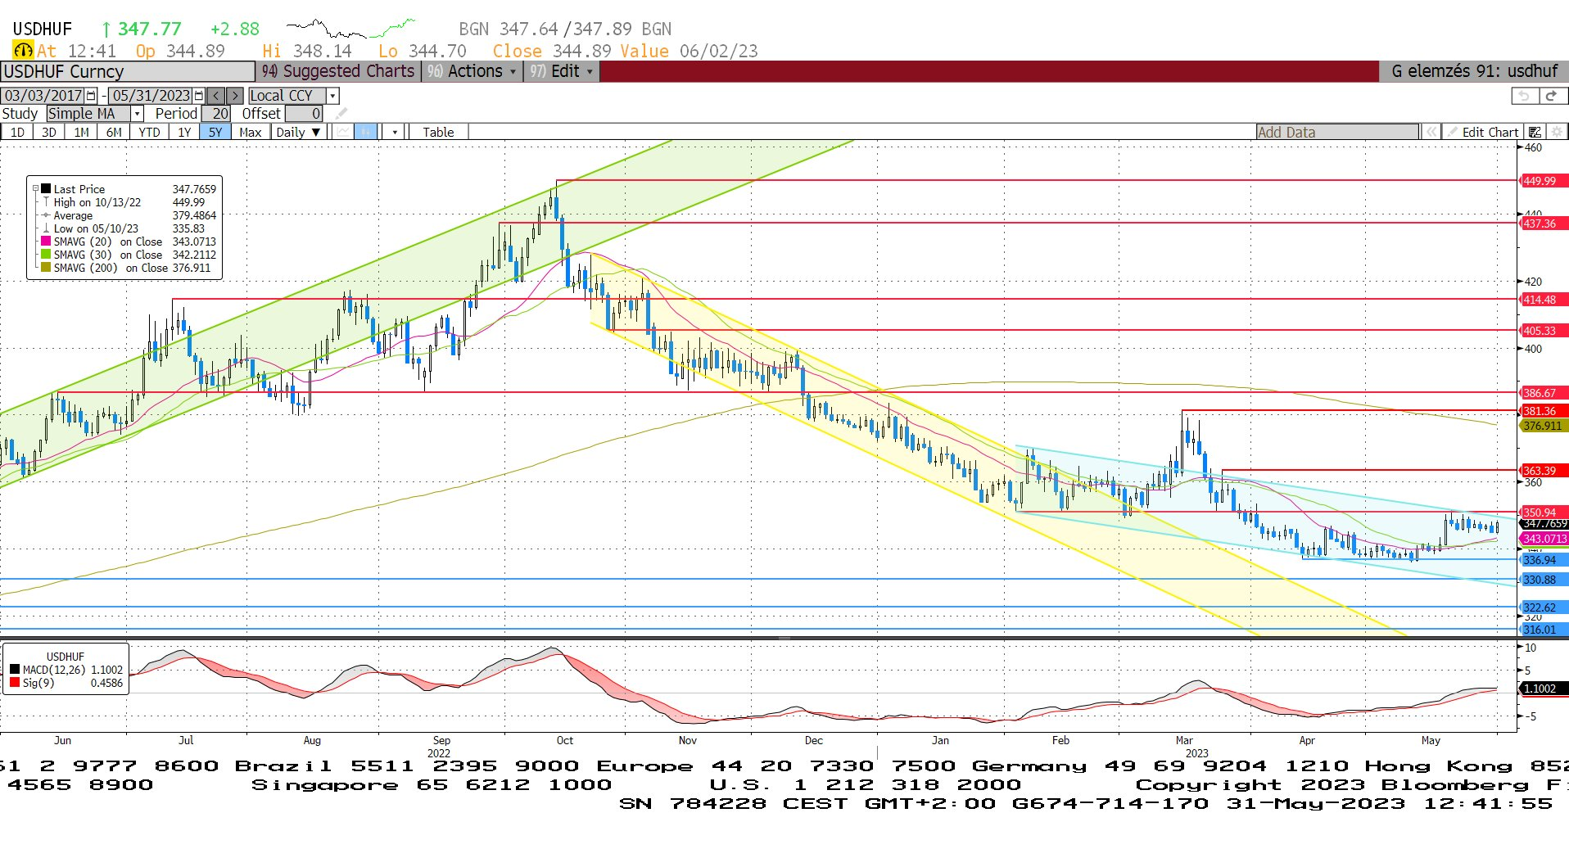Screen dimensions: 1569x849
Task: Open the start date calendar picker icon
Action: pyautogui.click(x=91, y=96)
